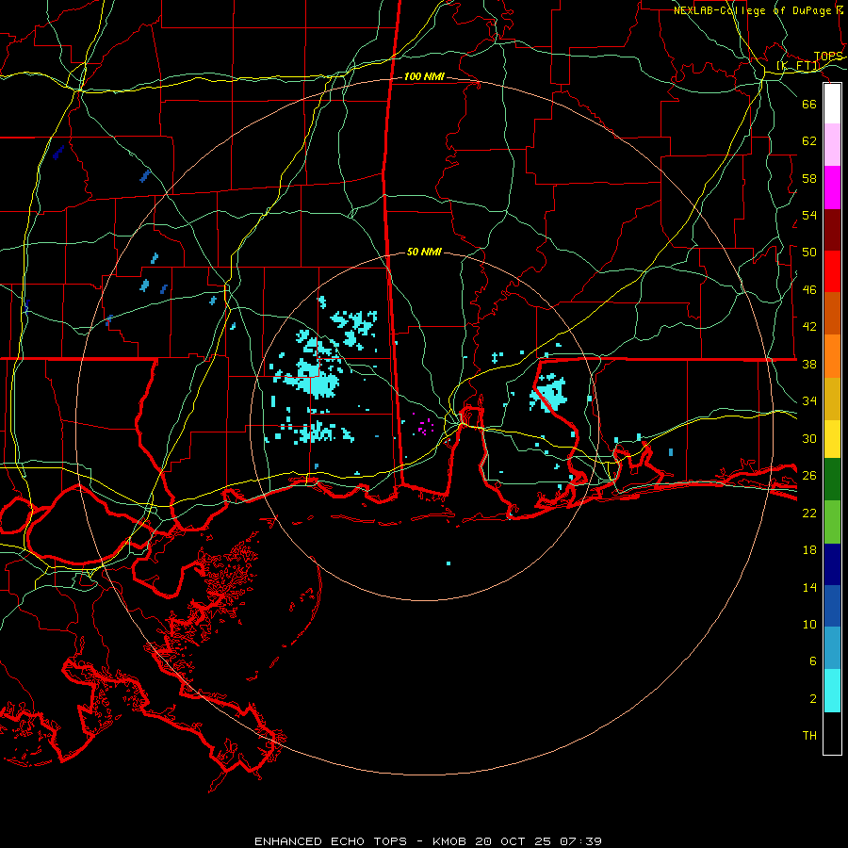
Task: Click the legend value '38'
Action: click(x=809, y=364)
